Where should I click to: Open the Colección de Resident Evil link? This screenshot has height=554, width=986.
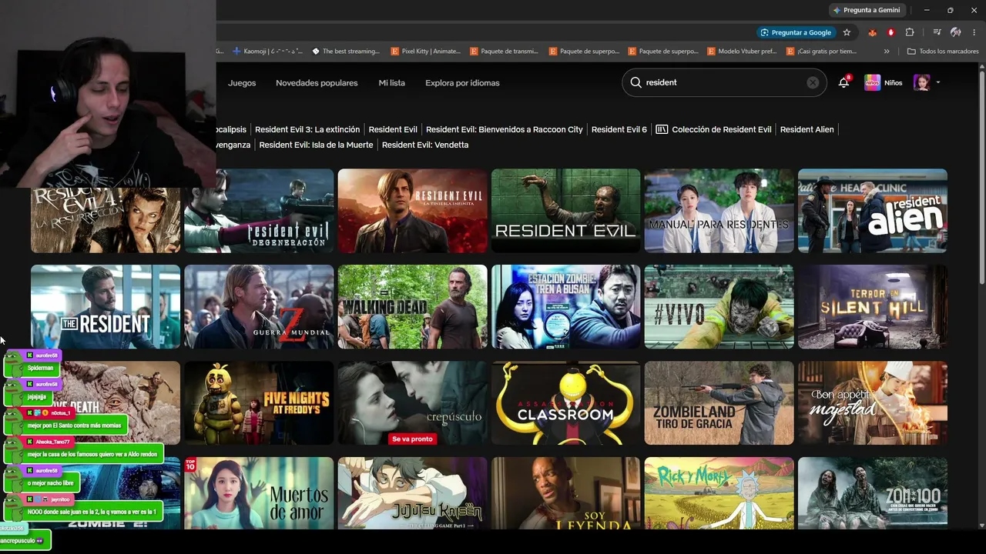[713, 129]
